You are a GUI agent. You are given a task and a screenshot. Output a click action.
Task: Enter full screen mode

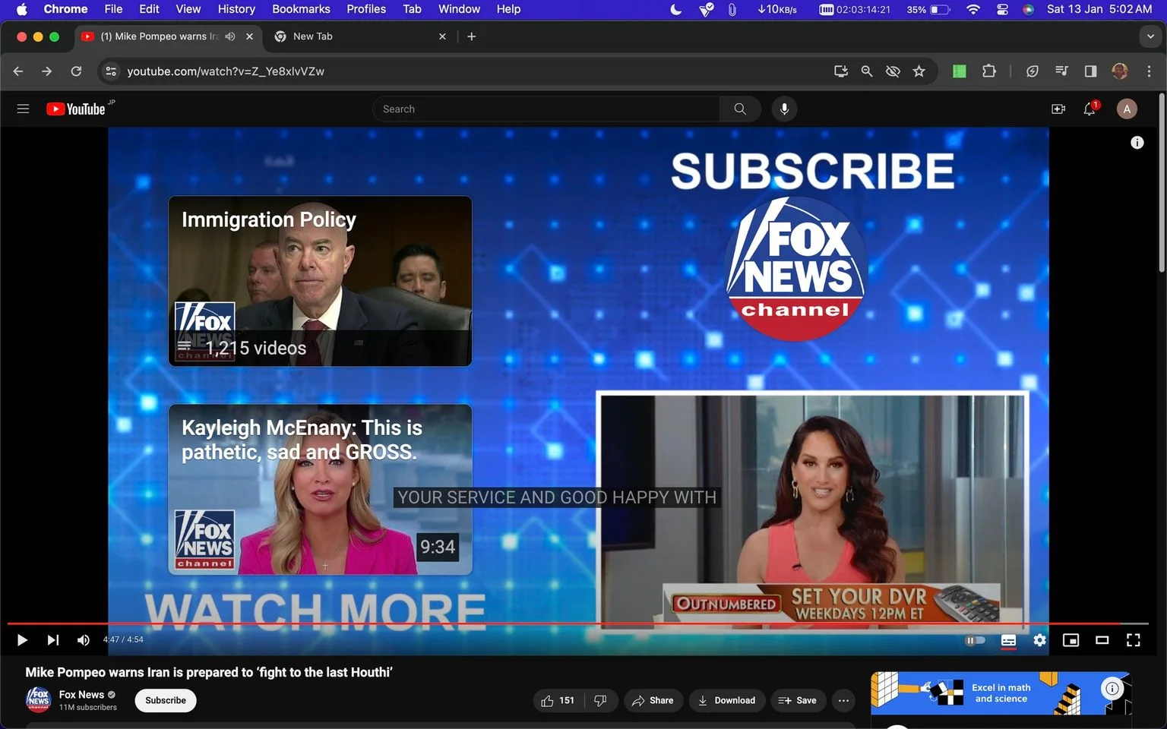pyautogui.click(x=1133, y=640)
